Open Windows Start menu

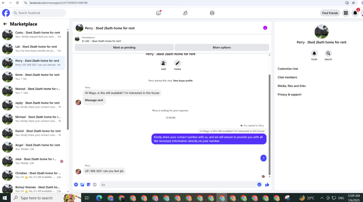(5, 198)
